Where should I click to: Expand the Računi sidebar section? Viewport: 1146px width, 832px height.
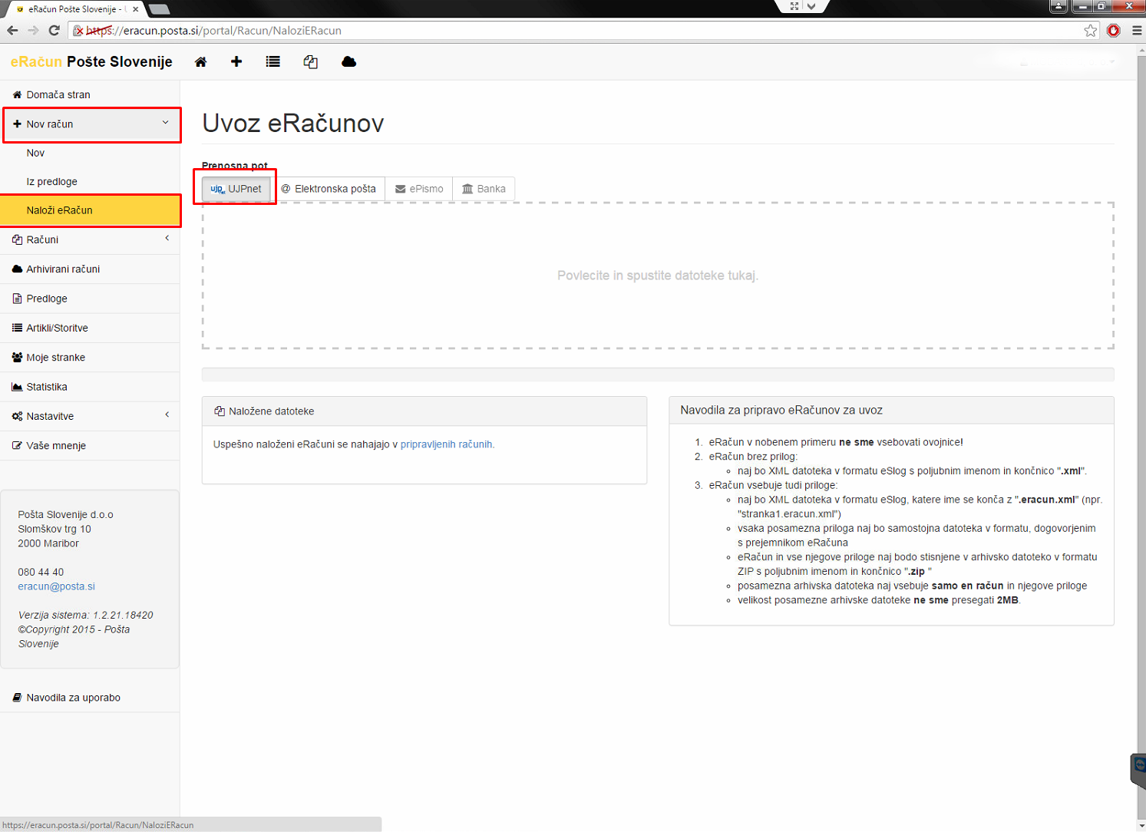click(x=90, y=239)
